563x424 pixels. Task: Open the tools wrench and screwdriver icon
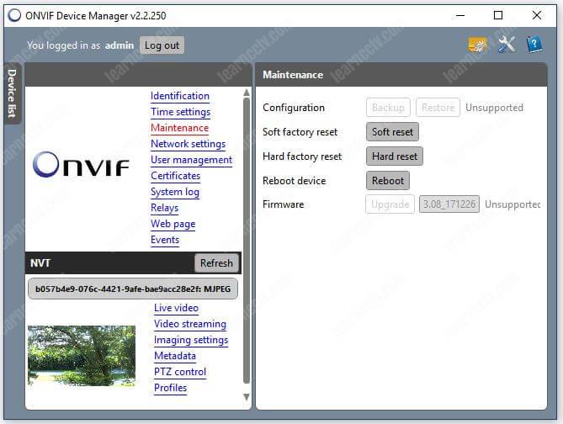coord(507,45)
